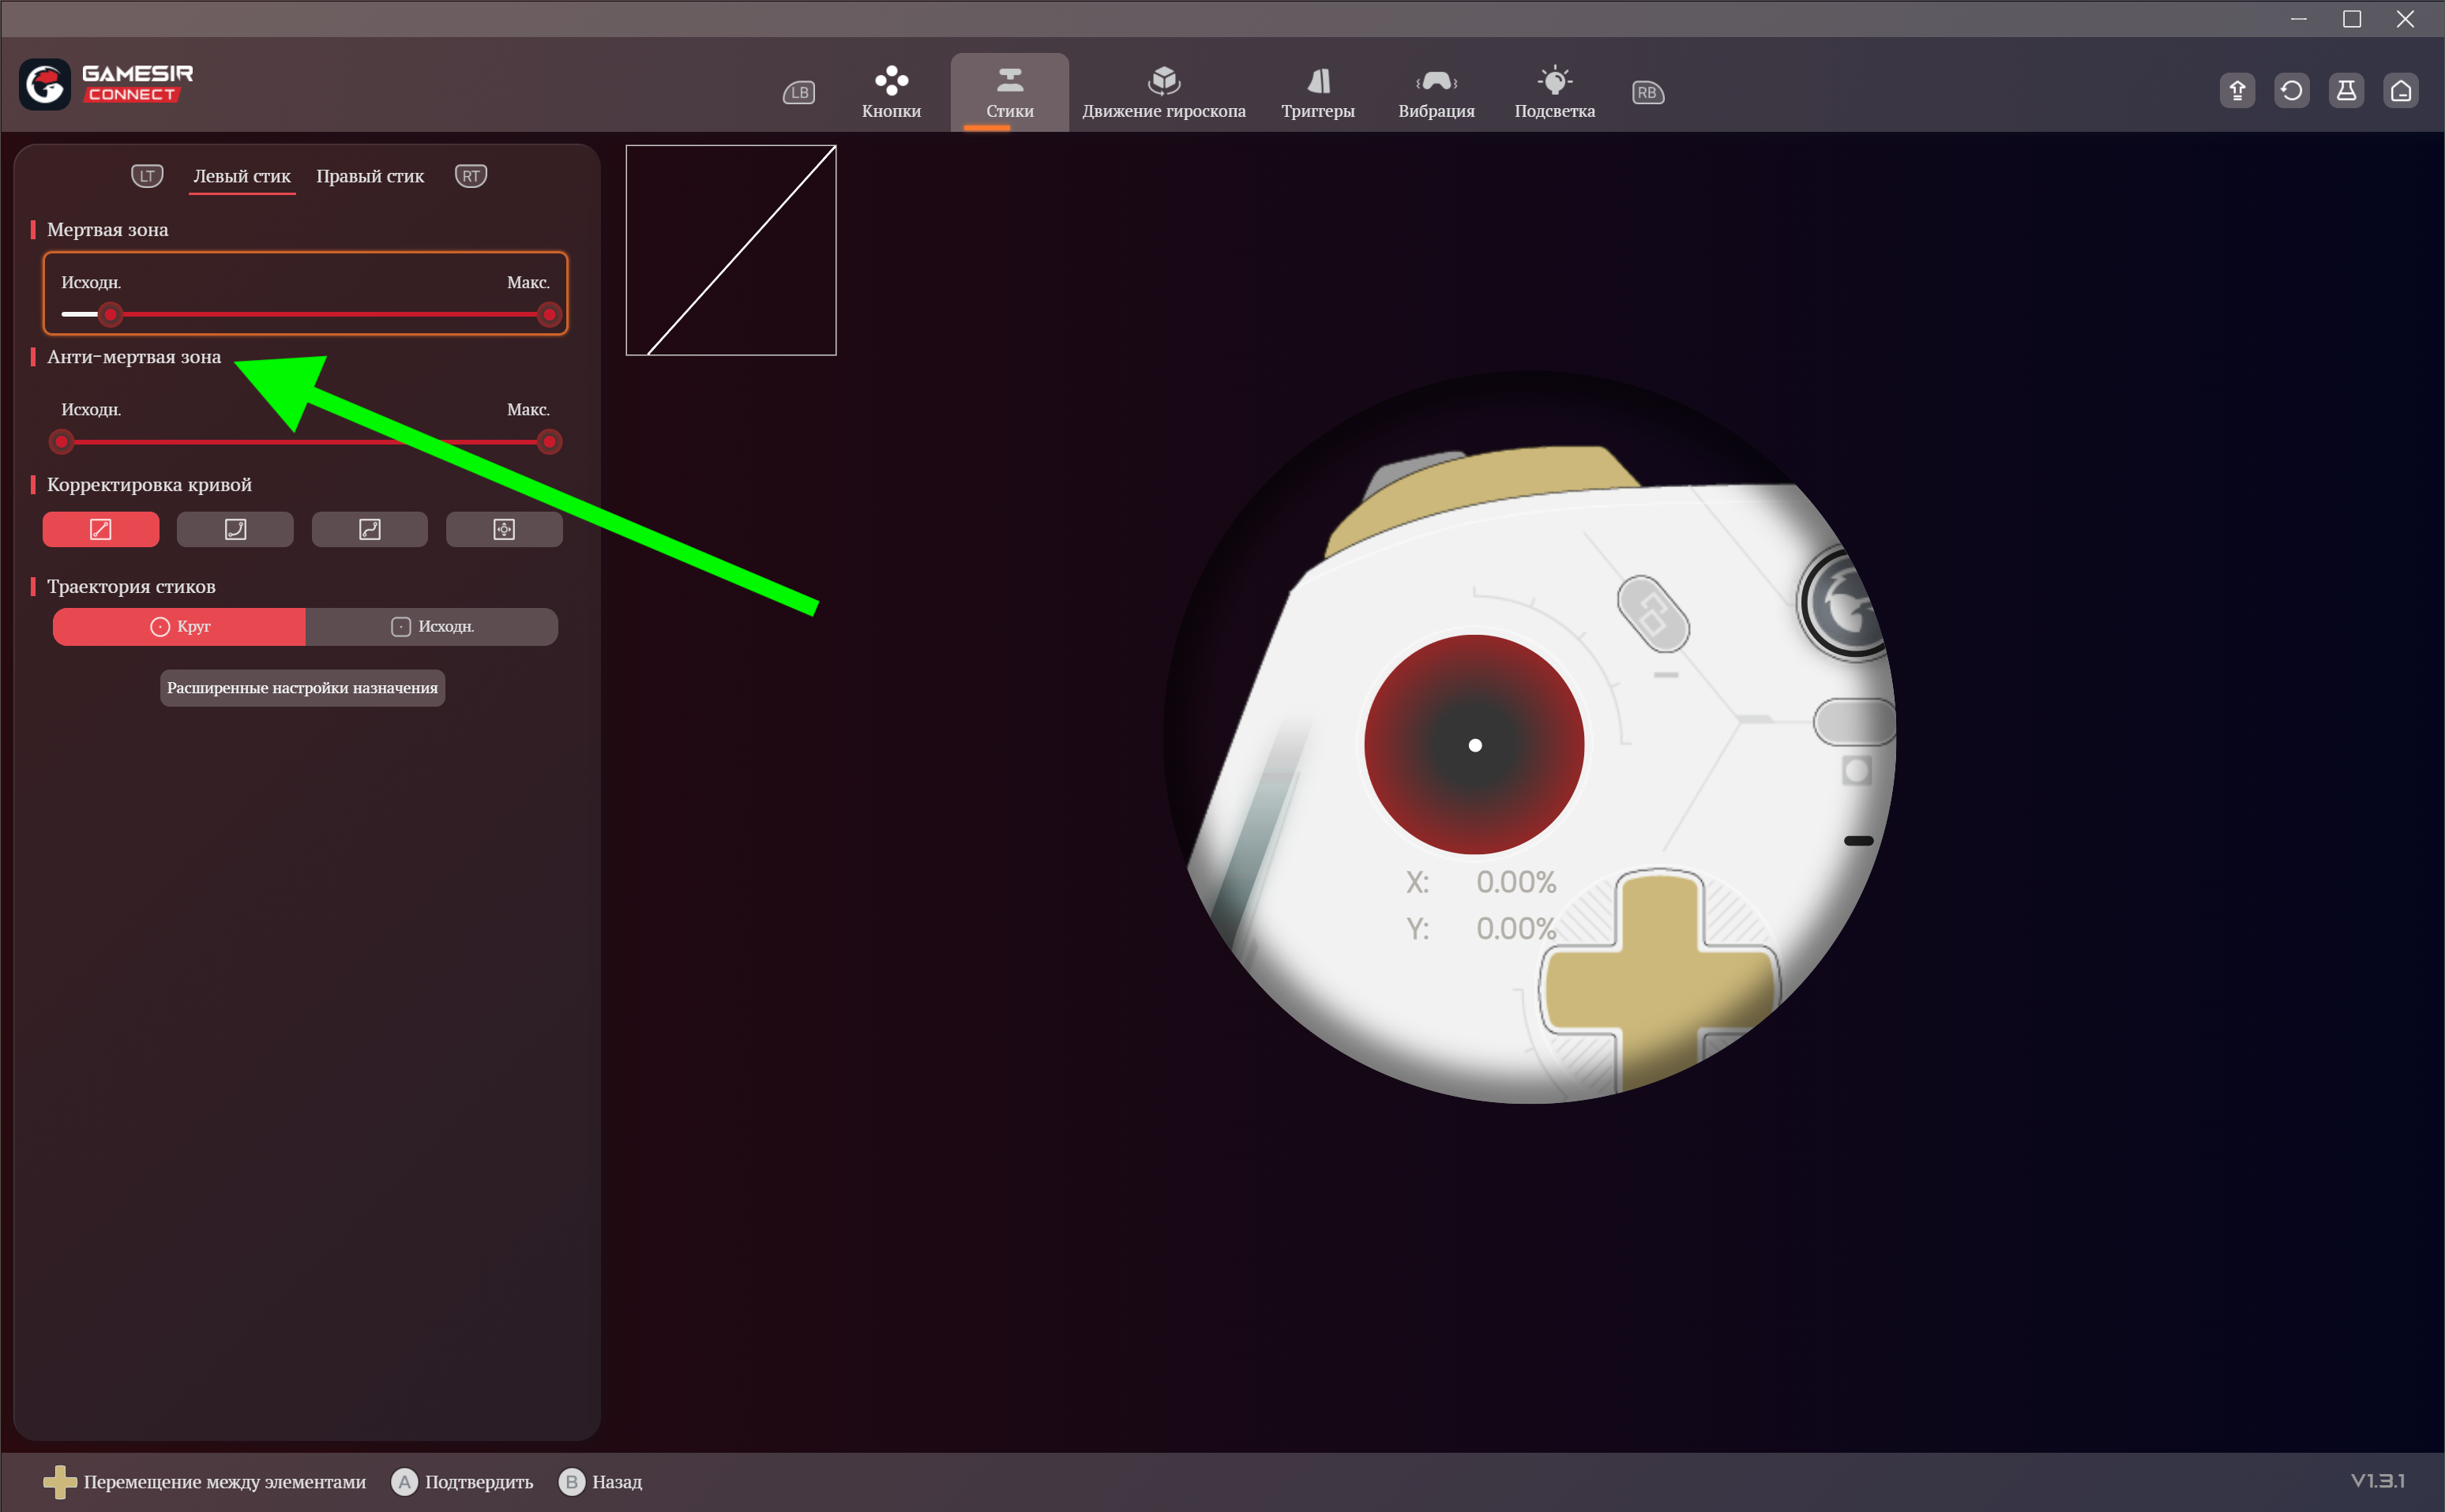Viewport: 2445px width, 1512px height.
Task: Open the flask test lab icon
Action: [2346, 91]
